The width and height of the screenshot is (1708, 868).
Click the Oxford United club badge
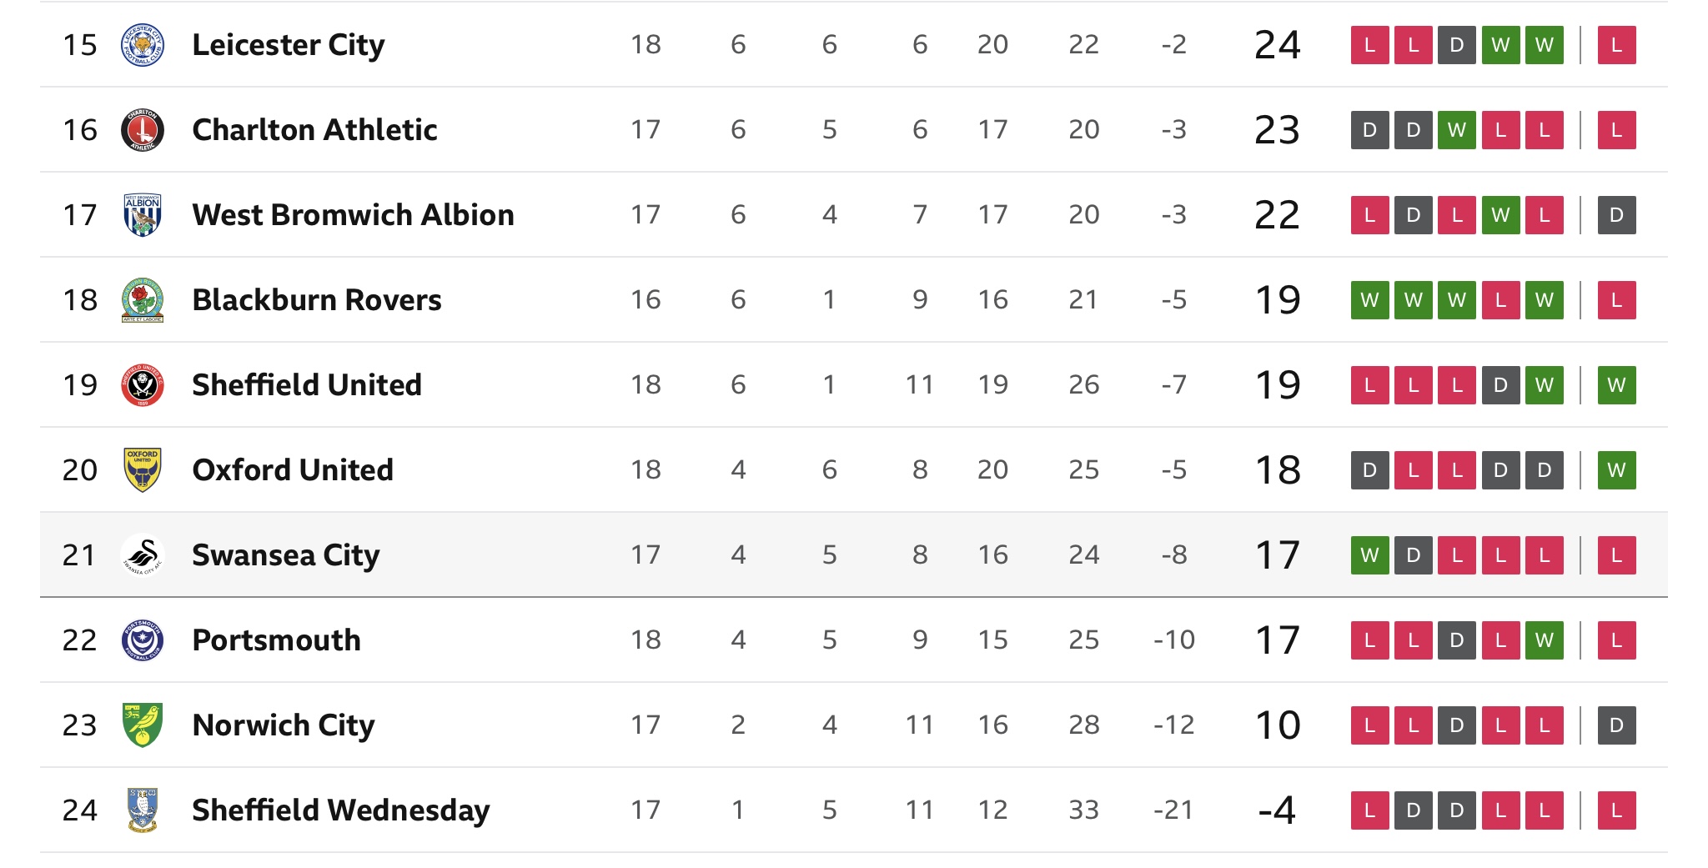click(x=143, y=470)
